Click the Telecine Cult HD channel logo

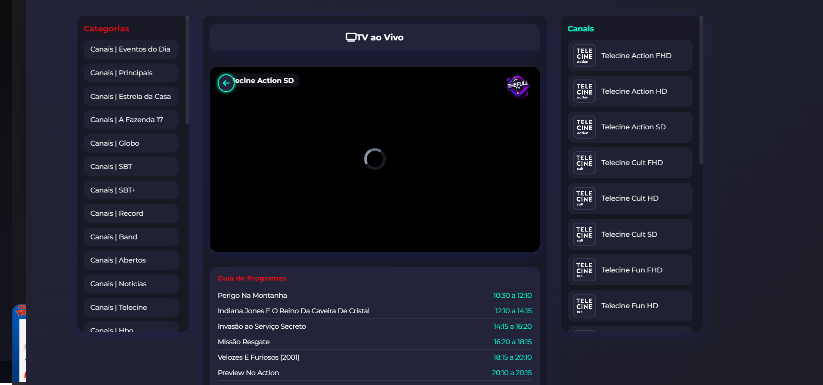pyautogui.click(x=584, y=198)
